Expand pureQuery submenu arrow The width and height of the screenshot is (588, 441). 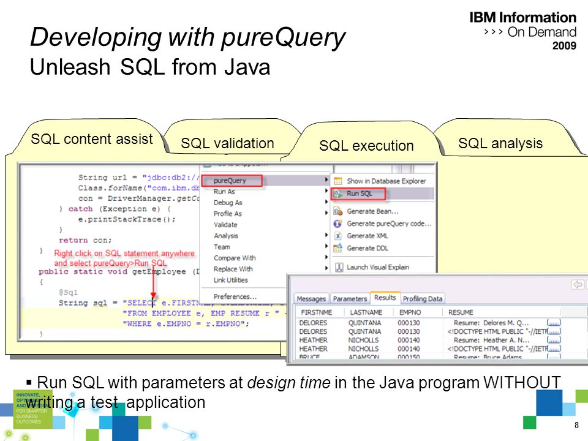tap(326, 180)
